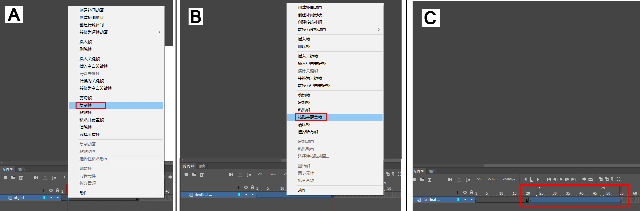The image size is (640, 211).
Task: Click previous keyframe arrow in panel C
Action: pos(526,179)
